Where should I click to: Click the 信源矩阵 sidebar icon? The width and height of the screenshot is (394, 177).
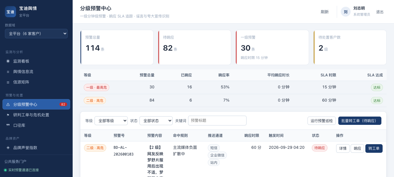click(8, 82)
